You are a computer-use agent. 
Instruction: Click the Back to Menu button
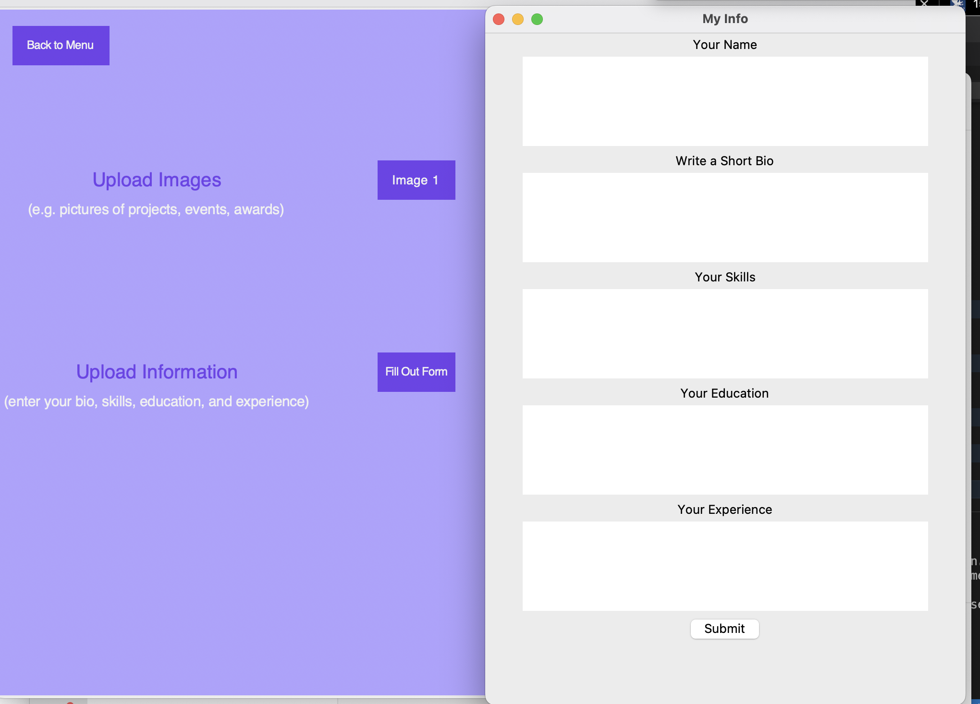click(x=61, y=46)
